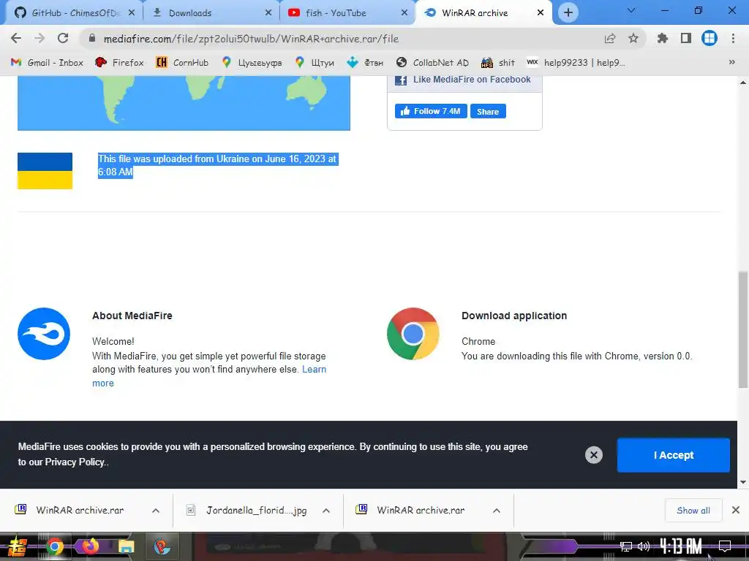
Task: Expand options for Jordanella_florid....jpg download
Action: point(326,511)
